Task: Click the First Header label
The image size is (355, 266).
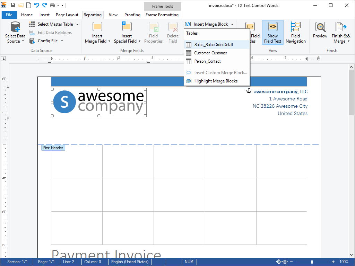Action: point(53,148)
